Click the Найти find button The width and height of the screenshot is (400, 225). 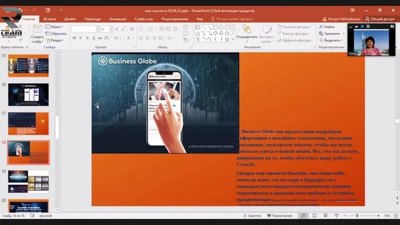pyautogui.click(x=327, y=26)
